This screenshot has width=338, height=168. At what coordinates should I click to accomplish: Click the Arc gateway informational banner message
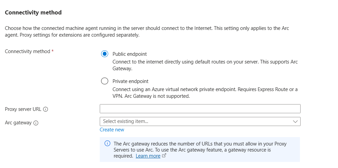(200, 146)
